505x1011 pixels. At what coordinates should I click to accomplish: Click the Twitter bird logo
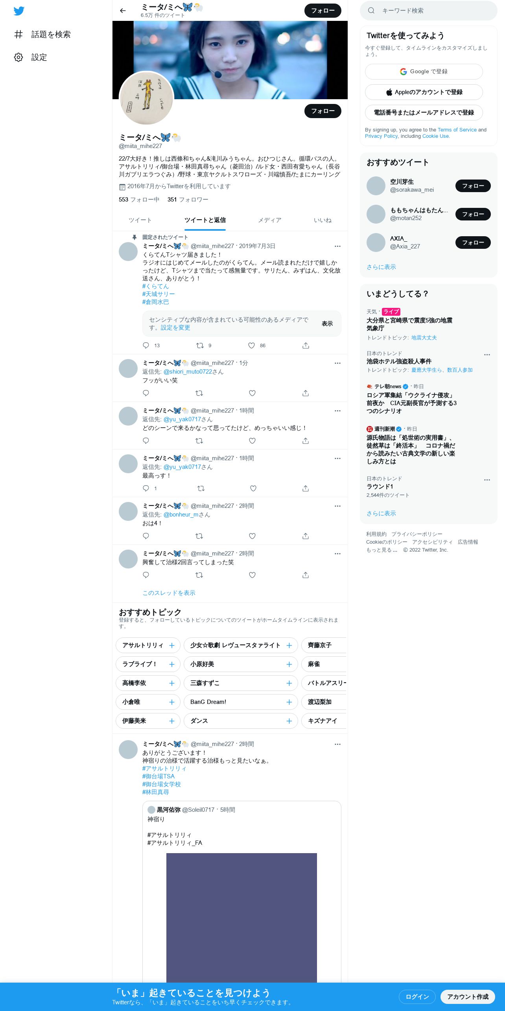[19, 11]
